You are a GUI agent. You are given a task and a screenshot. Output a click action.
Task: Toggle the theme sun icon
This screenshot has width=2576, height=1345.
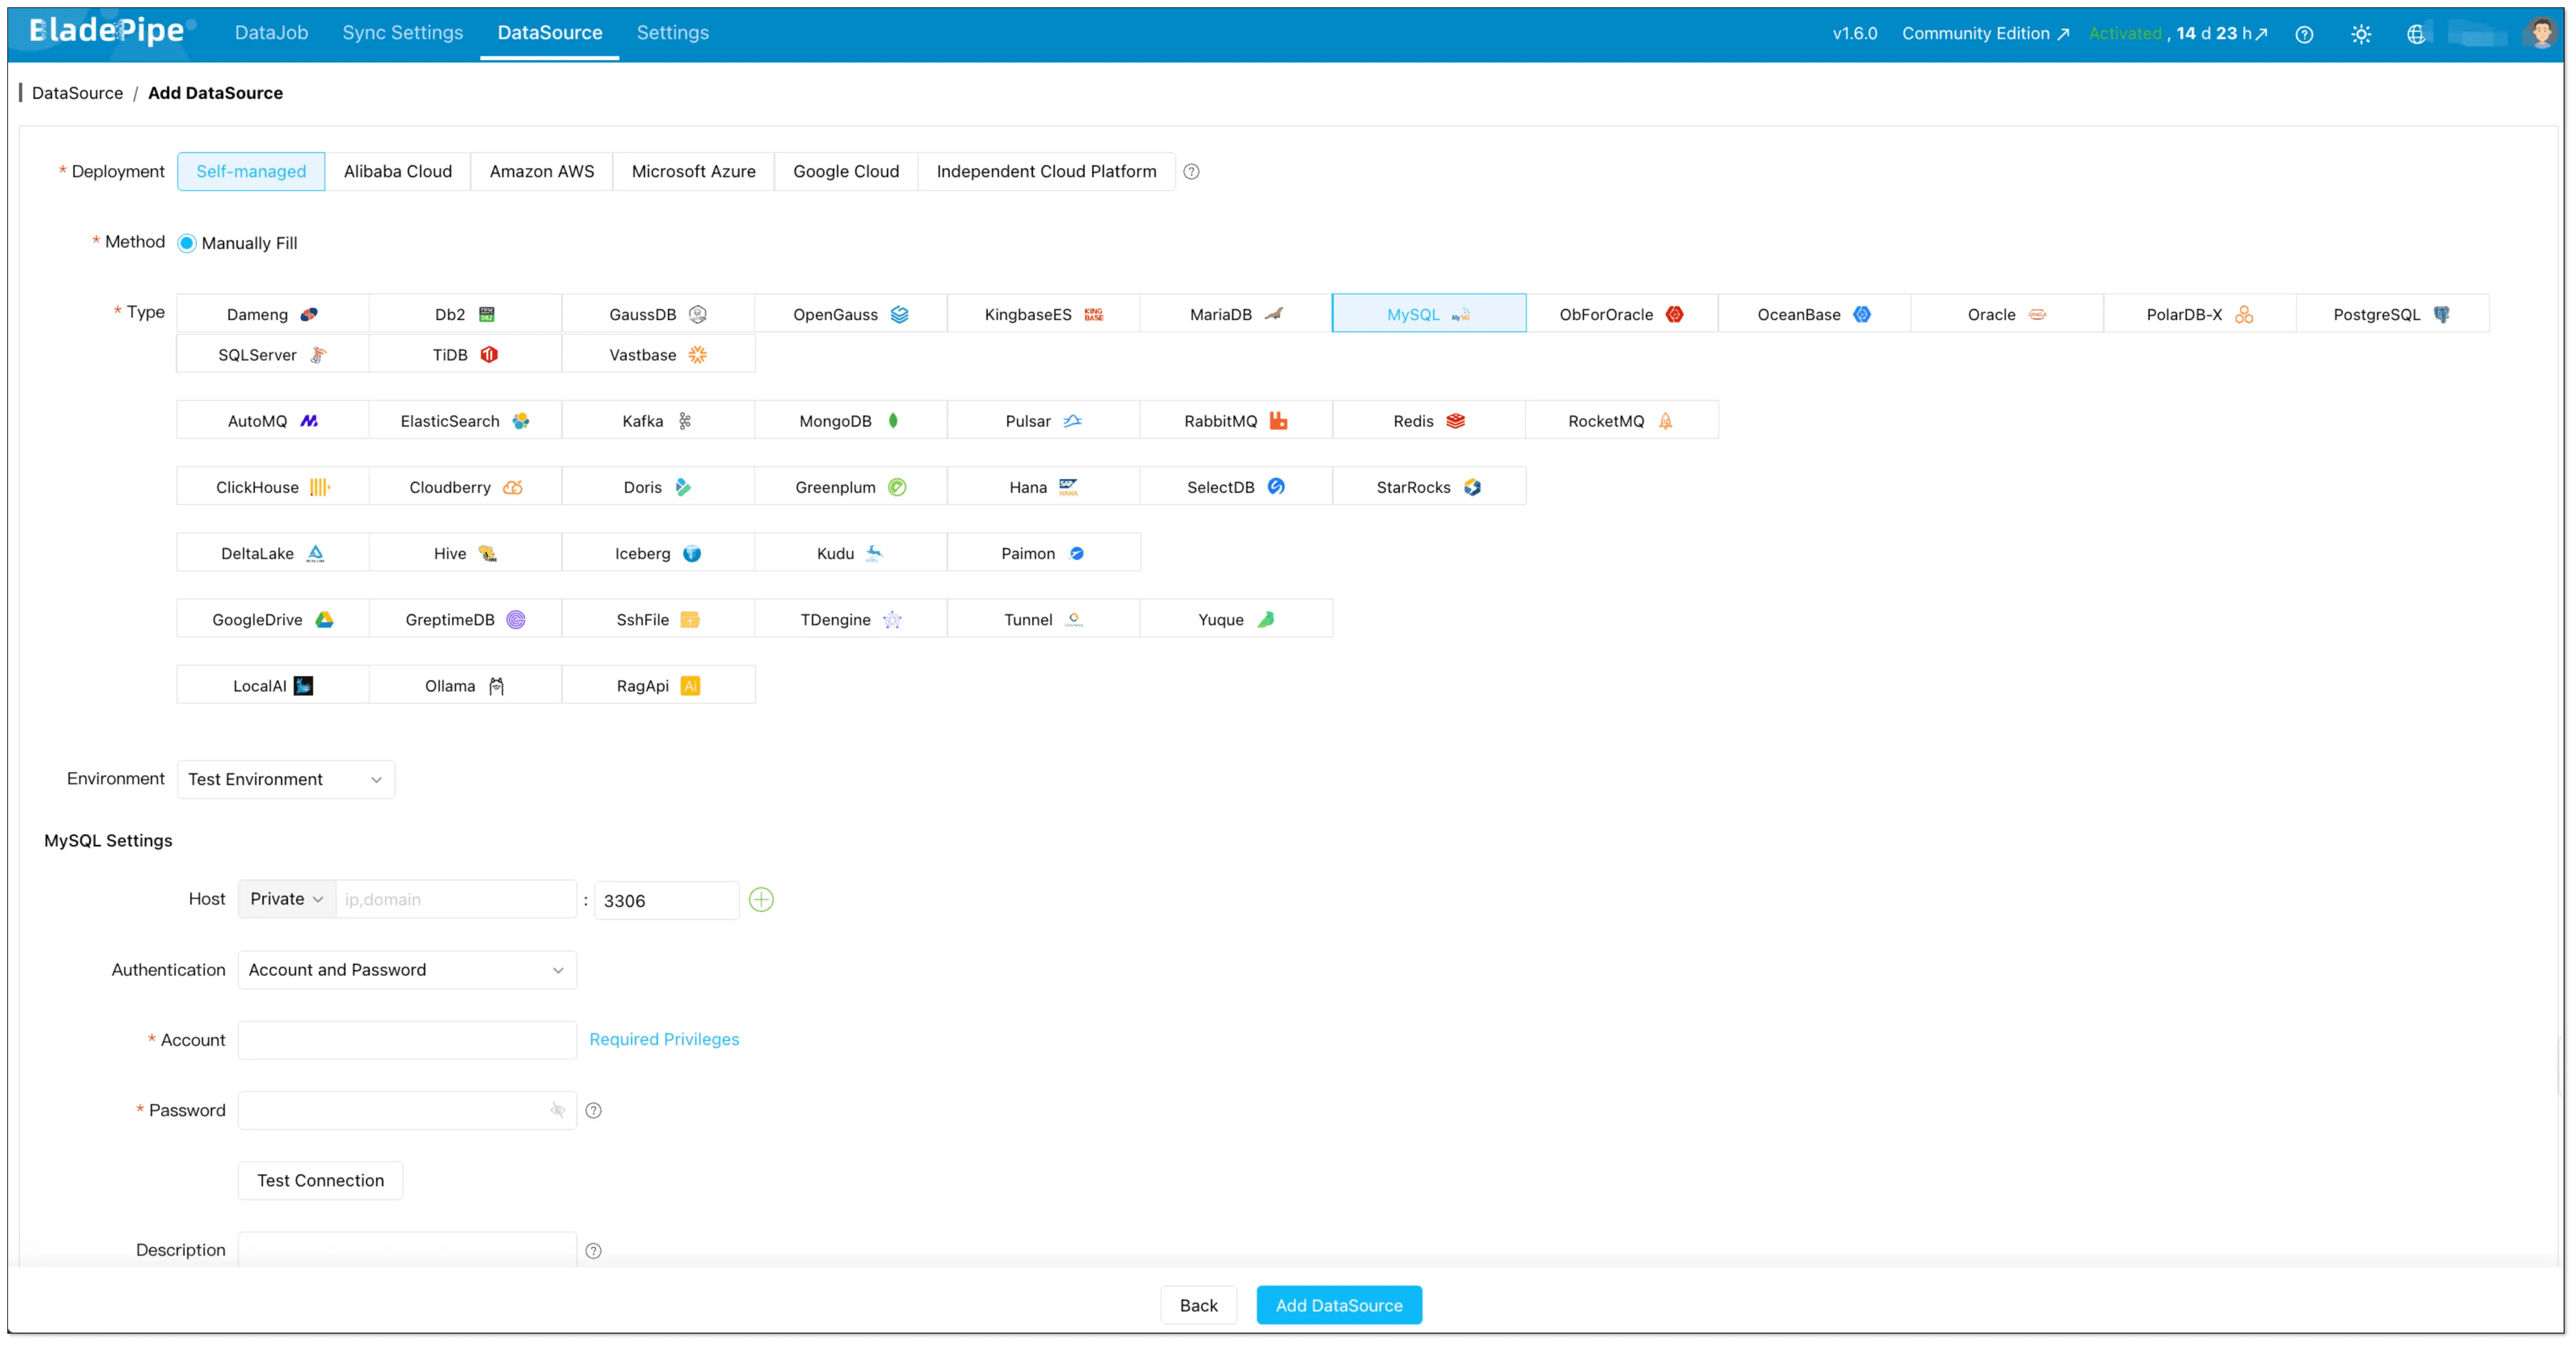click(2361, 34)
